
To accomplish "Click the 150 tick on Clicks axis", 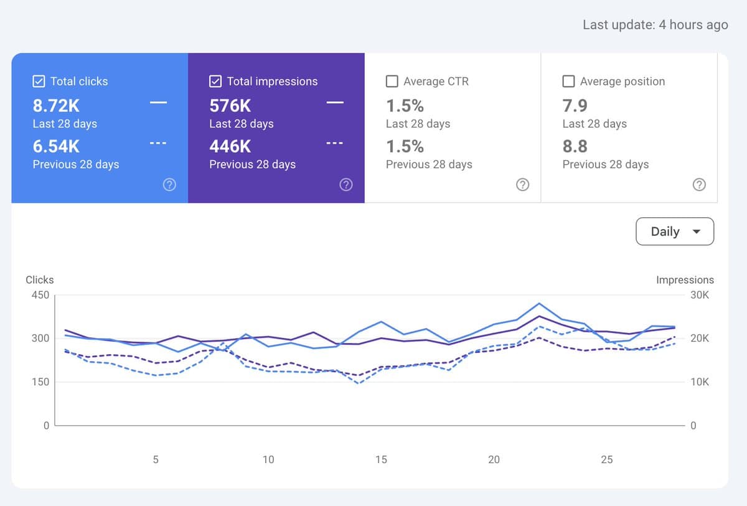I will [40, 382].
